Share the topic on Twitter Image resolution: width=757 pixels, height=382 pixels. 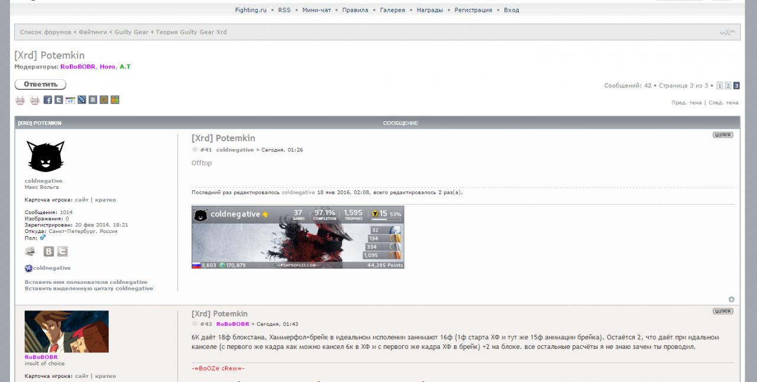tap(59, 100)
